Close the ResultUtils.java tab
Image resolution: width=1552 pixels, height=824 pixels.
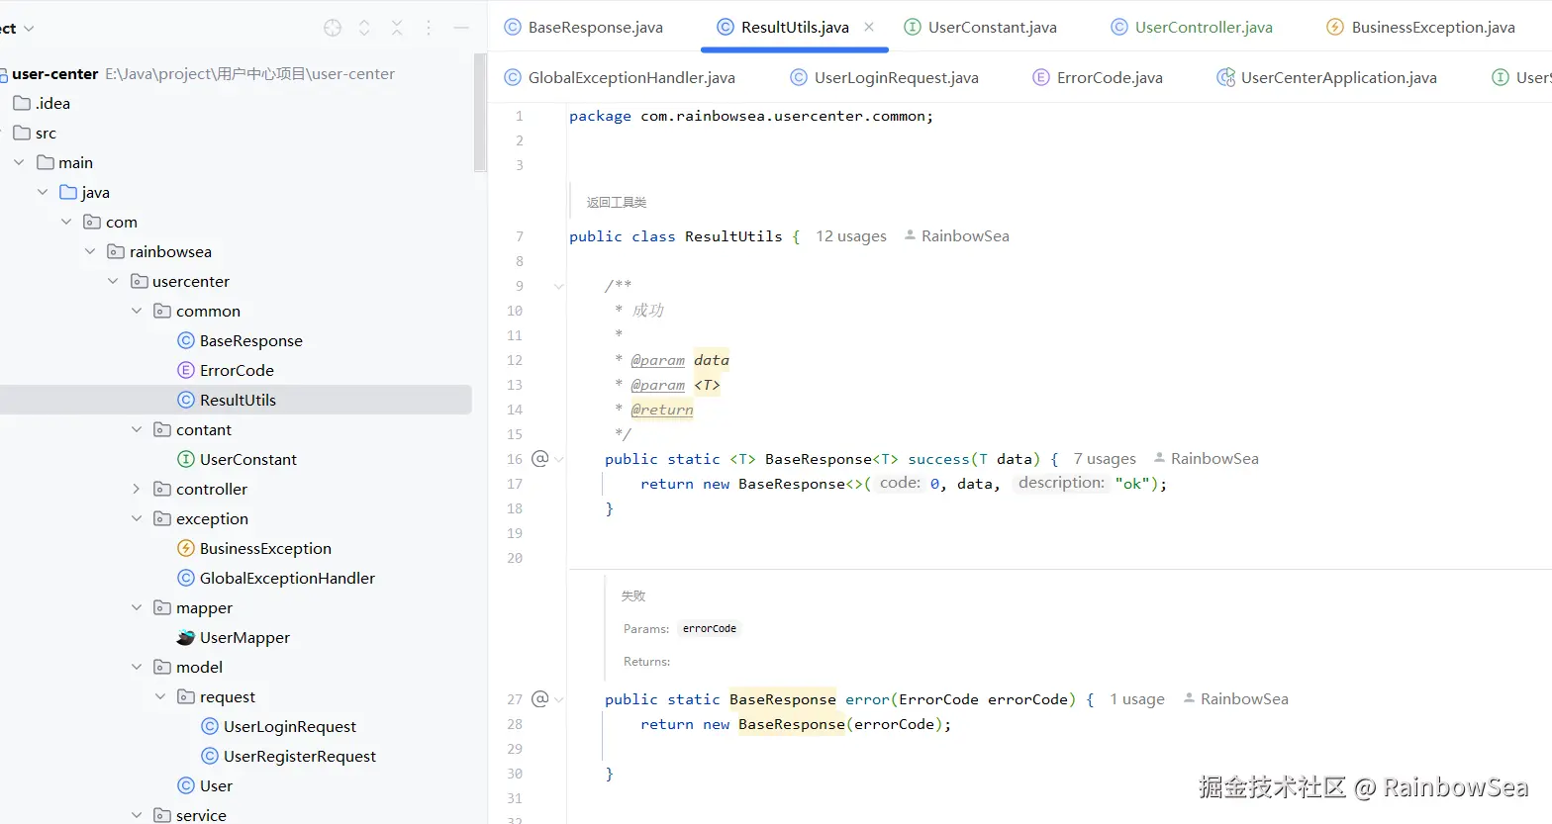coord(869,28)
